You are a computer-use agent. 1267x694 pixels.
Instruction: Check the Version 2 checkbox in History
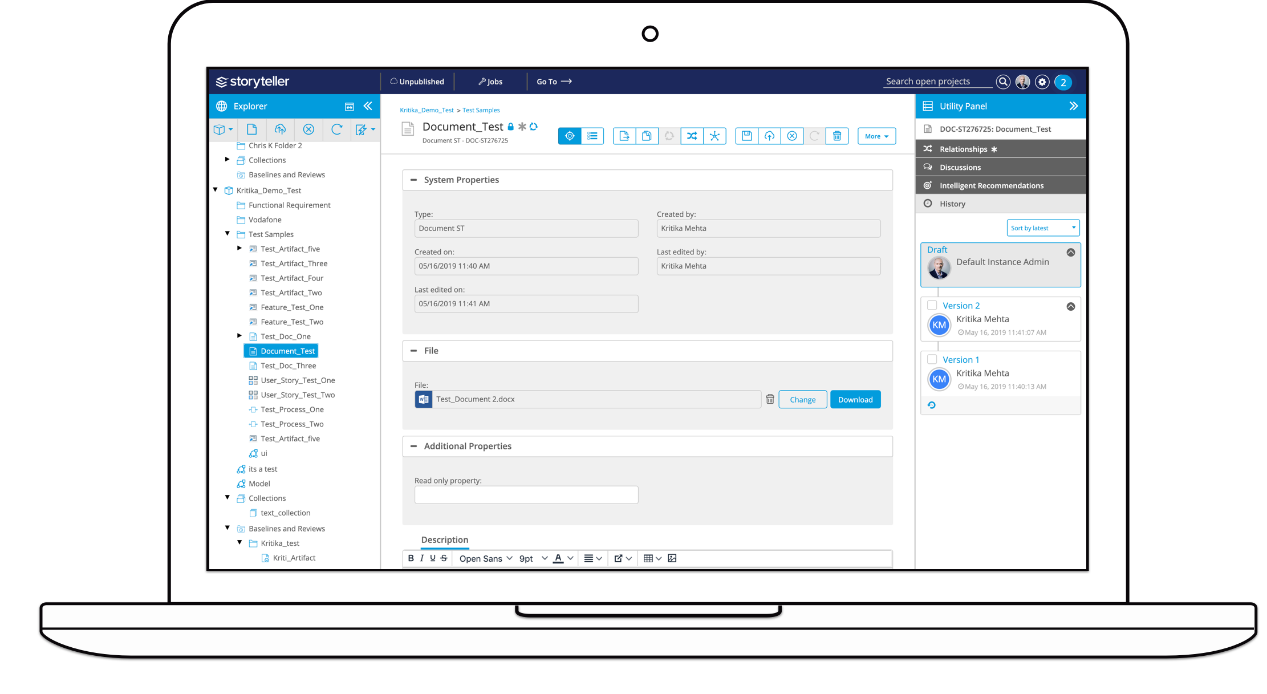pyautogui.click(x=932, y=305)
